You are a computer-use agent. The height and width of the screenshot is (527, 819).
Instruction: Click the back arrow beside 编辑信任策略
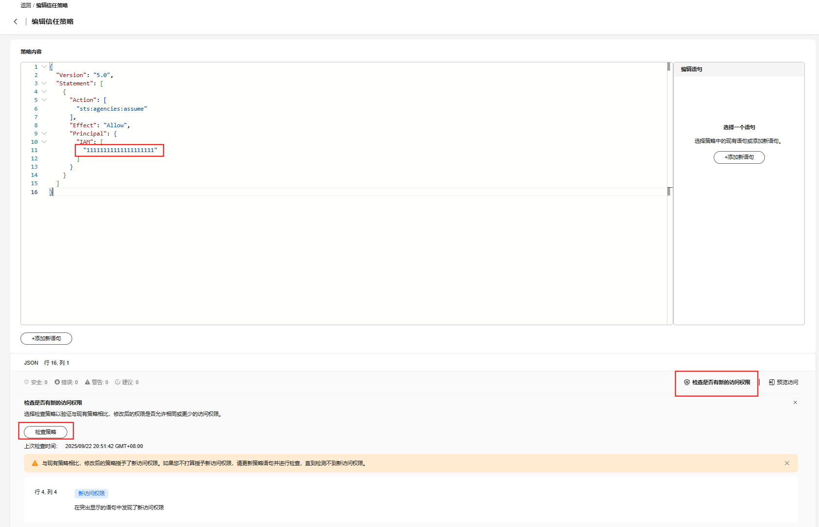point(16,21)
